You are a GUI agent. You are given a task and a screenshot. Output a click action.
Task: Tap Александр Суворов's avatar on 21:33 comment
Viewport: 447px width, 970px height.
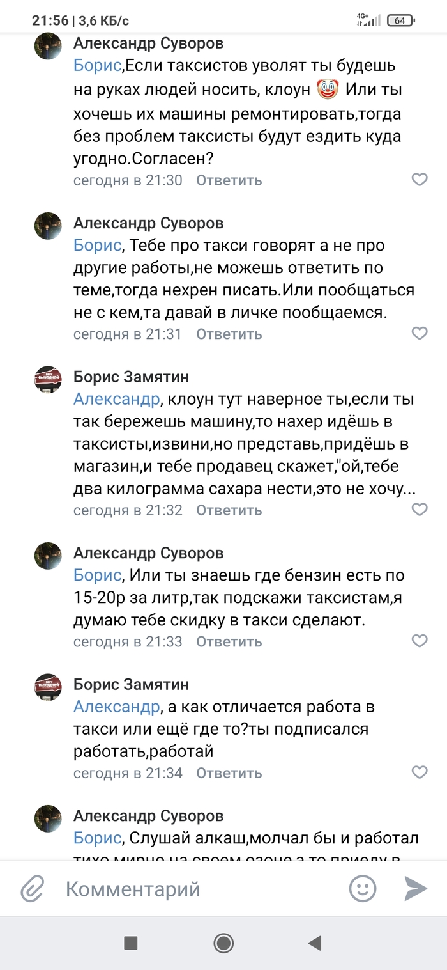tap(48, 555)
